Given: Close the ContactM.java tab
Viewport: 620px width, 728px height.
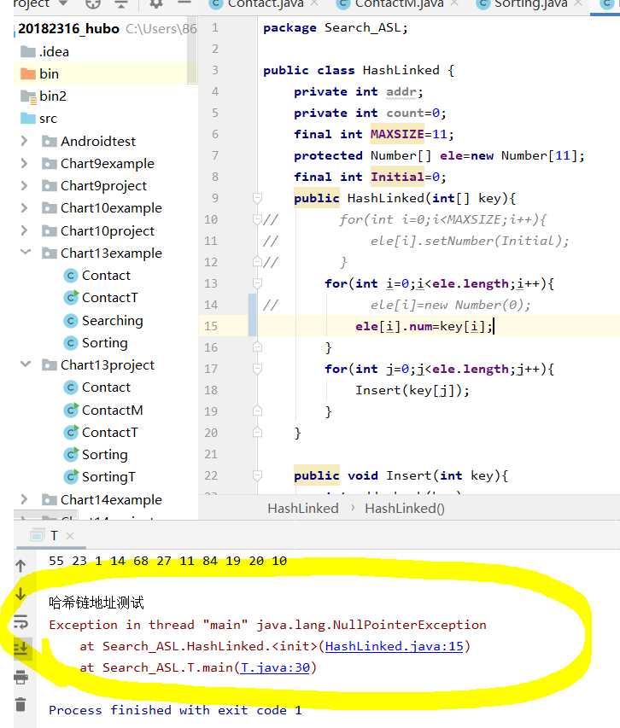Looking at the screenshot, I should [x=454, y=3].
